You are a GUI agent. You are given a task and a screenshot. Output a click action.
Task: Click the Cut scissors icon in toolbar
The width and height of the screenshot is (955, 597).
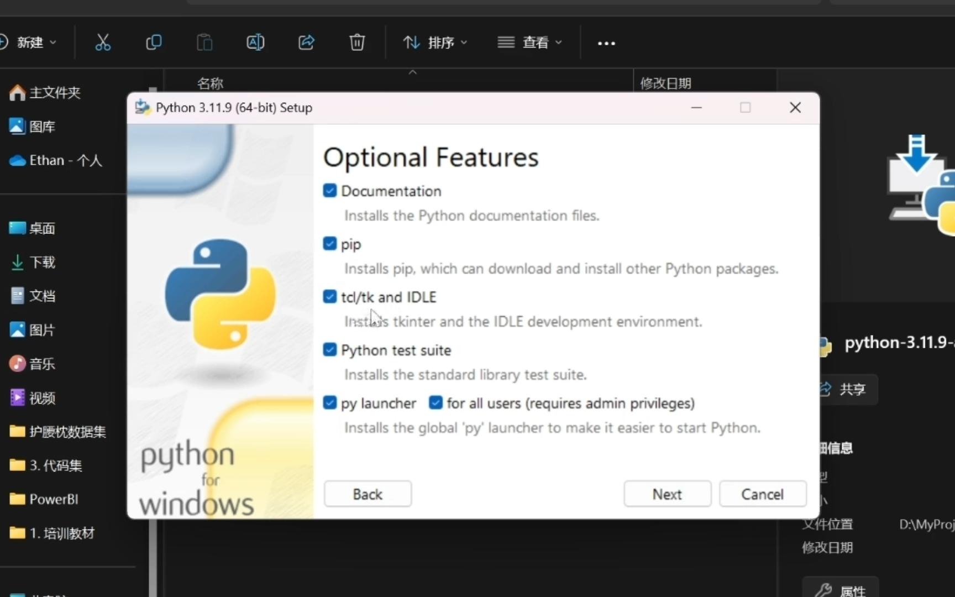(x=103, y=43)
